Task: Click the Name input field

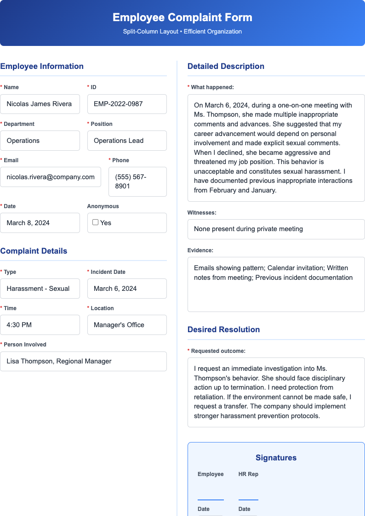Action: pos(40,104)
